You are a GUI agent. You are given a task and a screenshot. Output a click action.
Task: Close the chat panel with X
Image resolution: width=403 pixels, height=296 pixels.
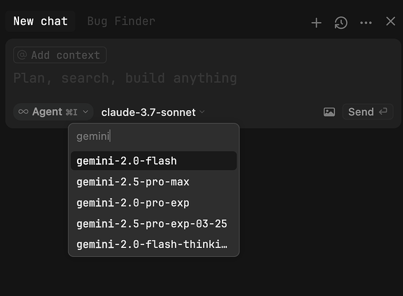point(391,22)
